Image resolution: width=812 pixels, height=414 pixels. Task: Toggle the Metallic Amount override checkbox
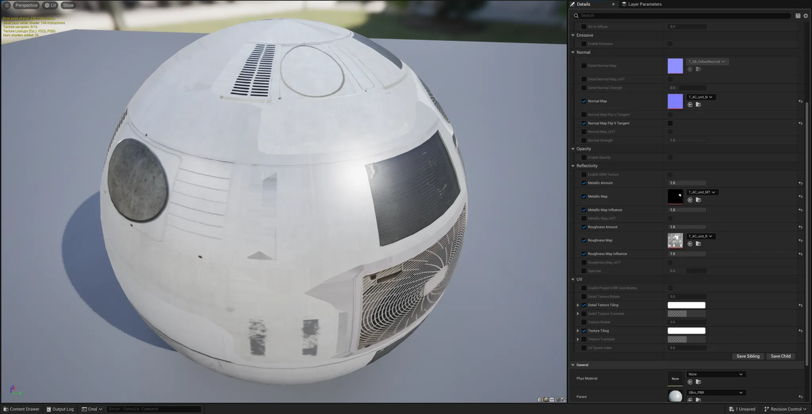(x=584, y=183)
